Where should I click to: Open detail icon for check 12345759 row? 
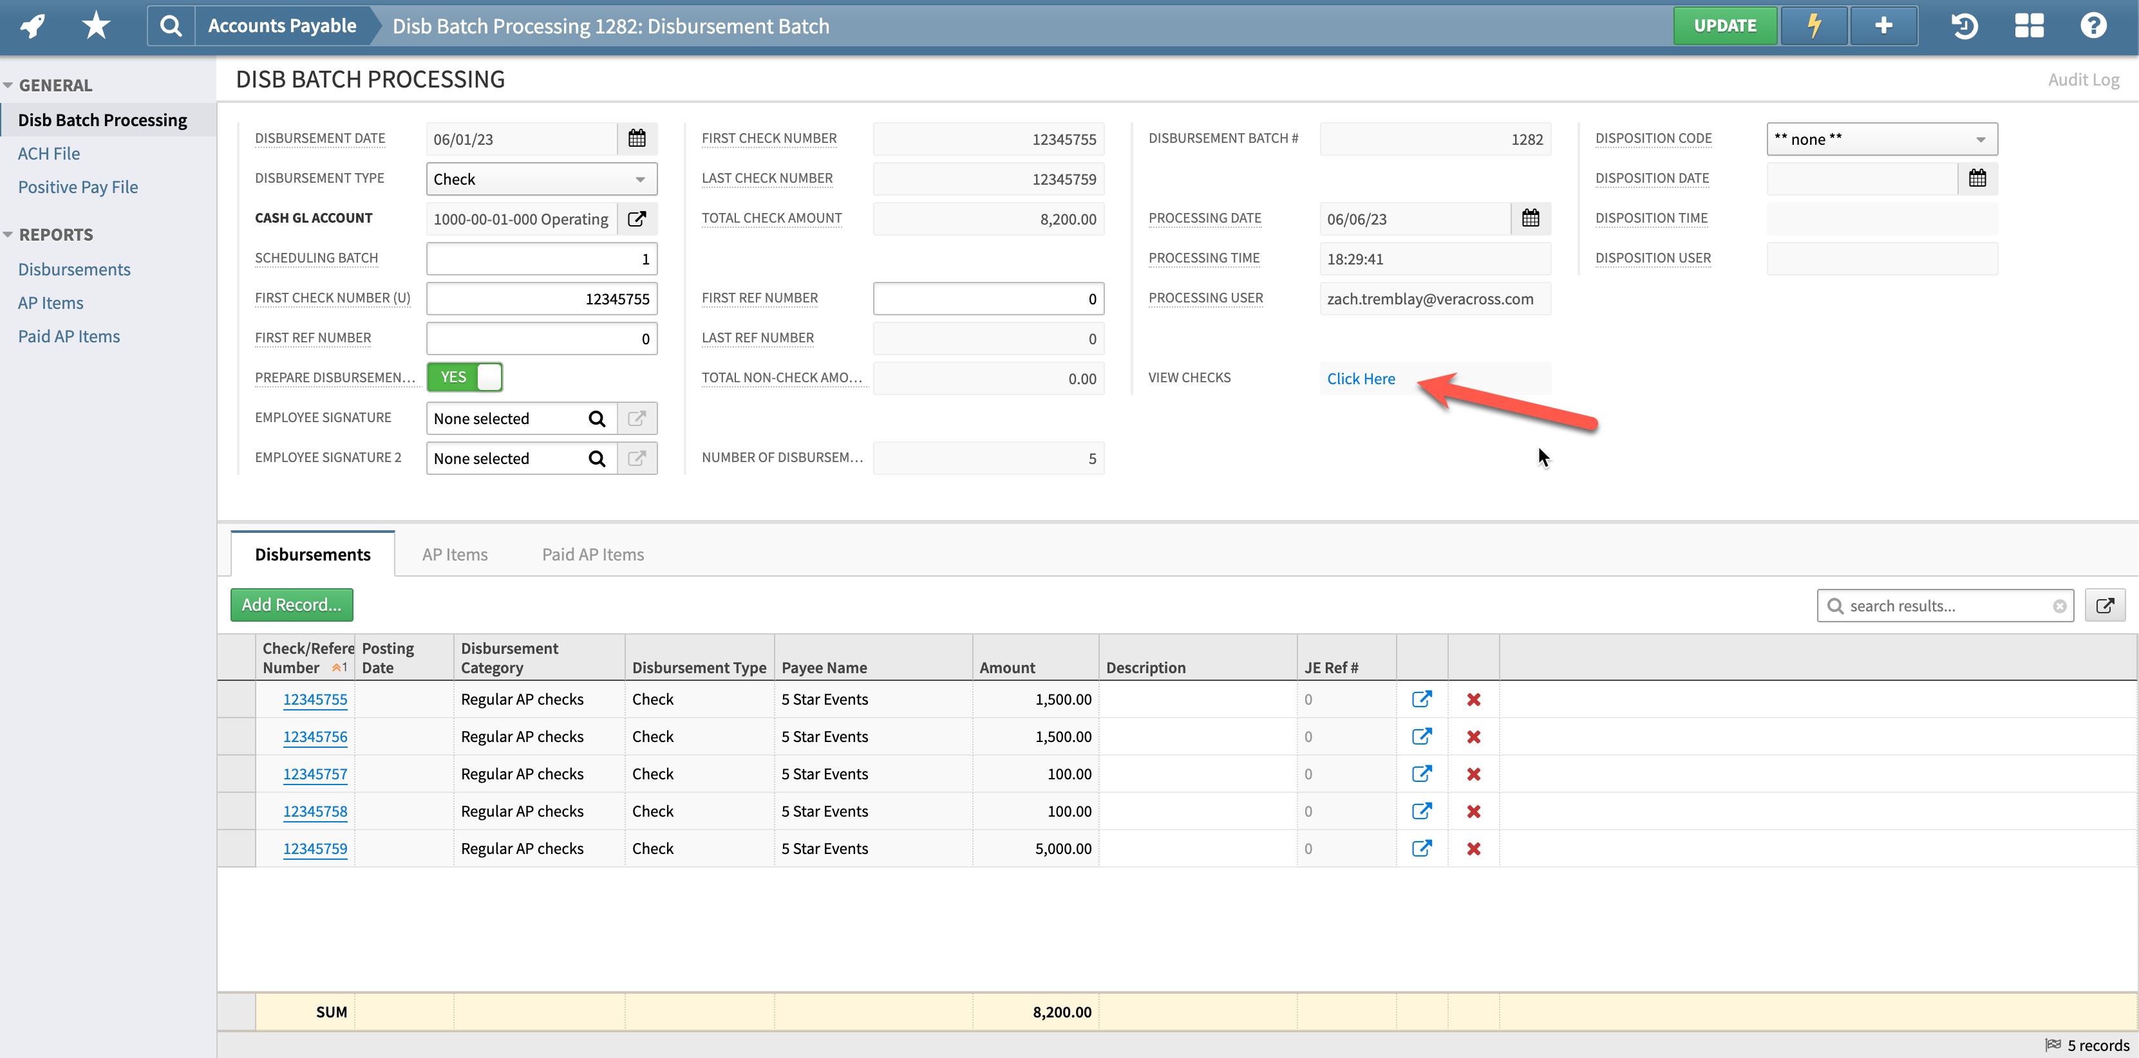click(x=1422, y=849)
